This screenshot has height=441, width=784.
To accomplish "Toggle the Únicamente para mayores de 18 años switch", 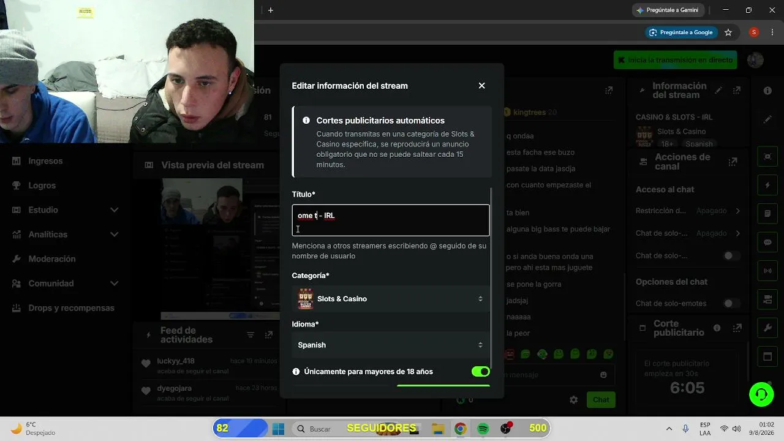I will point(481,372).
